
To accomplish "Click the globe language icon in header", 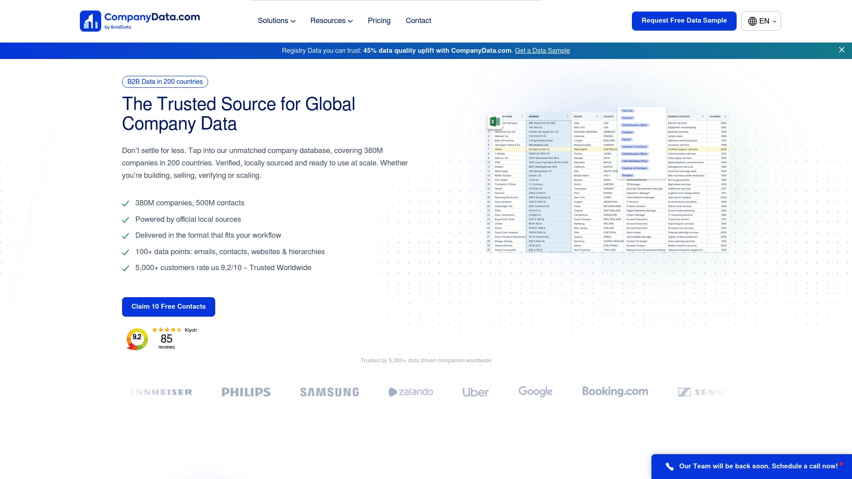I will coord(753,21).
